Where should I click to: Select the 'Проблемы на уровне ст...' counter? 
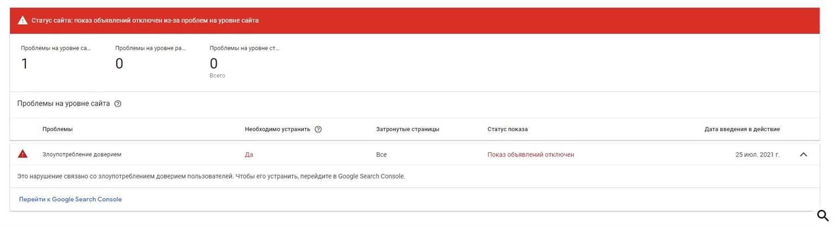coord(245,61)
